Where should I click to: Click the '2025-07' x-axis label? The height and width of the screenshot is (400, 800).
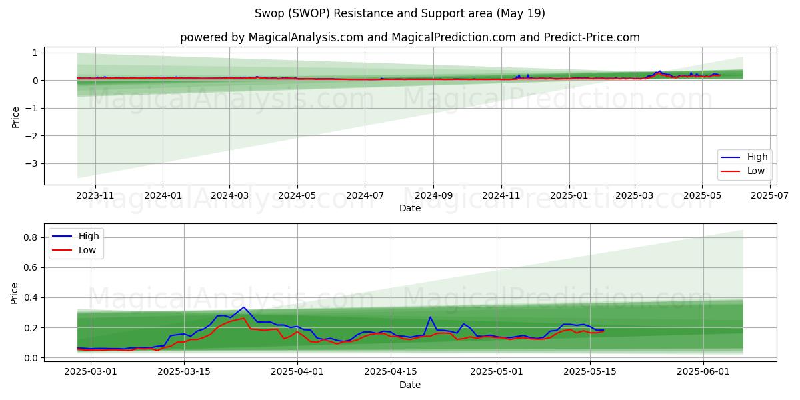click(769, 196)
